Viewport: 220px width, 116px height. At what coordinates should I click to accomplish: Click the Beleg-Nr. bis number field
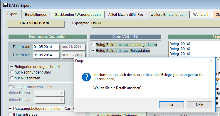(49, 100)
